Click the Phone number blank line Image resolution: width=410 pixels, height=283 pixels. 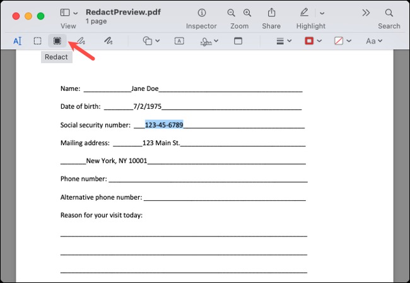[208, 179]
